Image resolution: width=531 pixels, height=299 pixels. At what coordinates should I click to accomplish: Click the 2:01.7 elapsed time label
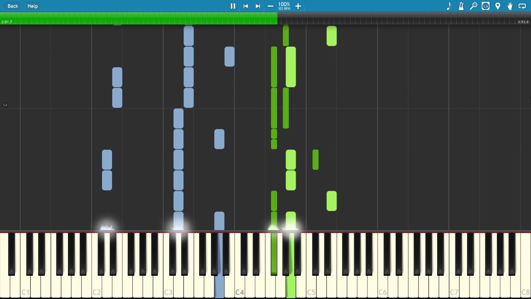(x=7, y=22)
